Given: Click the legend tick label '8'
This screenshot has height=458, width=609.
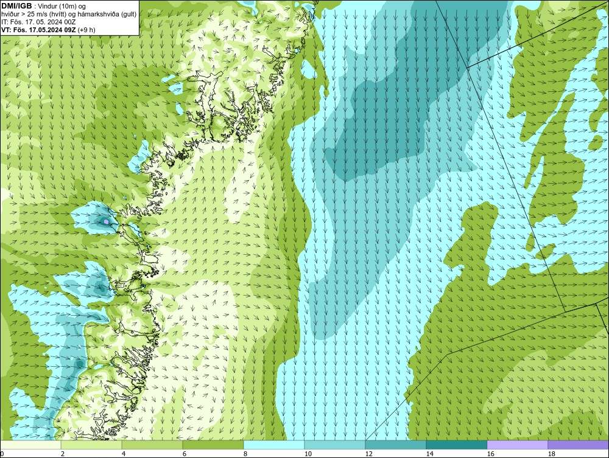Looking at the screenshot, I should pos(245,454).
